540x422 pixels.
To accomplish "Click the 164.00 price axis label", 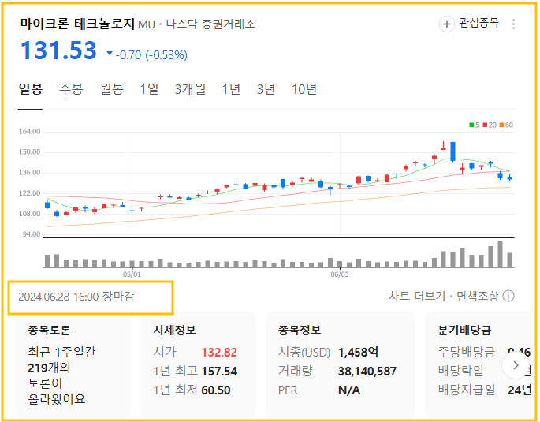I will point(30,131).
